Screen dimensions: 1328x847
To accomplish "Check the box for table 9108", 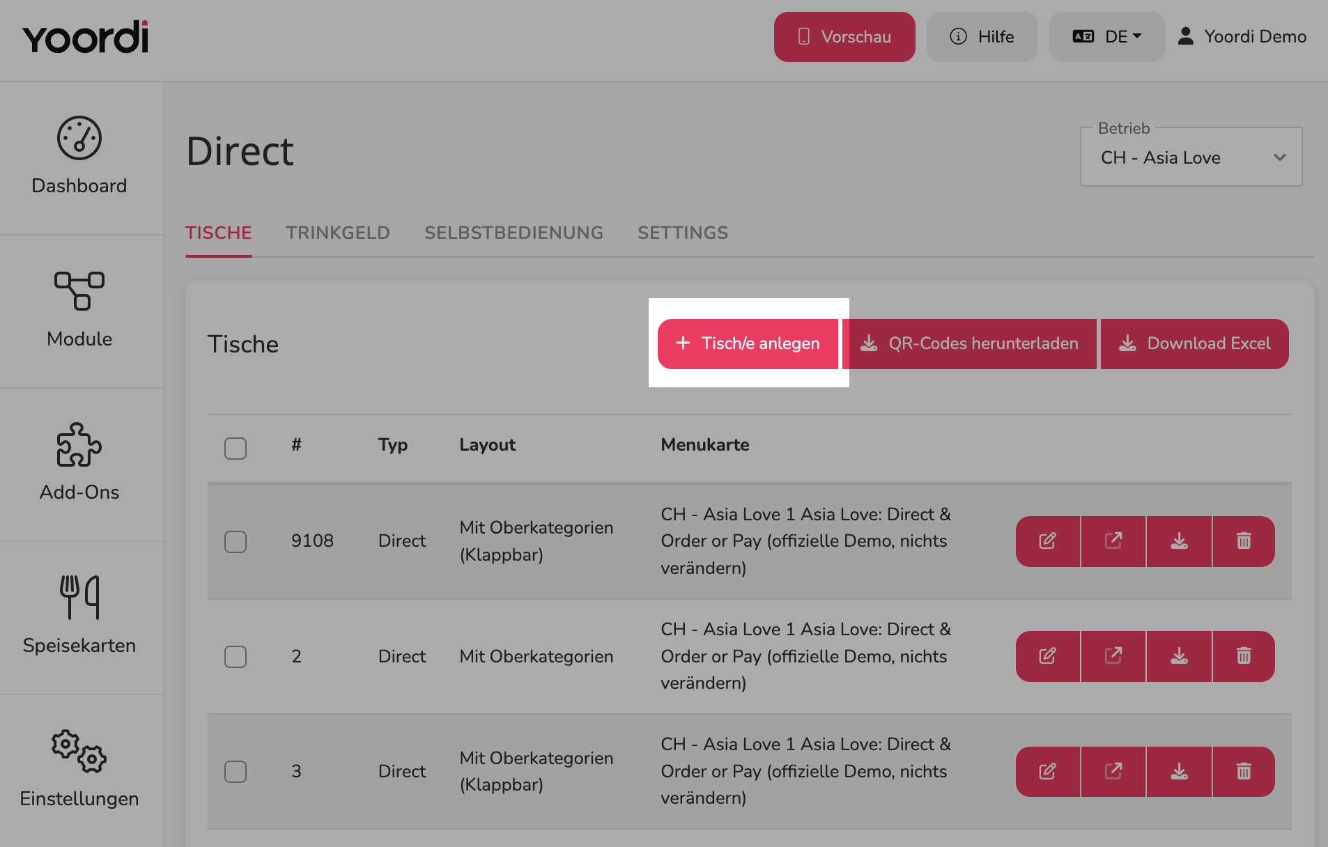I will click(236, 541).
